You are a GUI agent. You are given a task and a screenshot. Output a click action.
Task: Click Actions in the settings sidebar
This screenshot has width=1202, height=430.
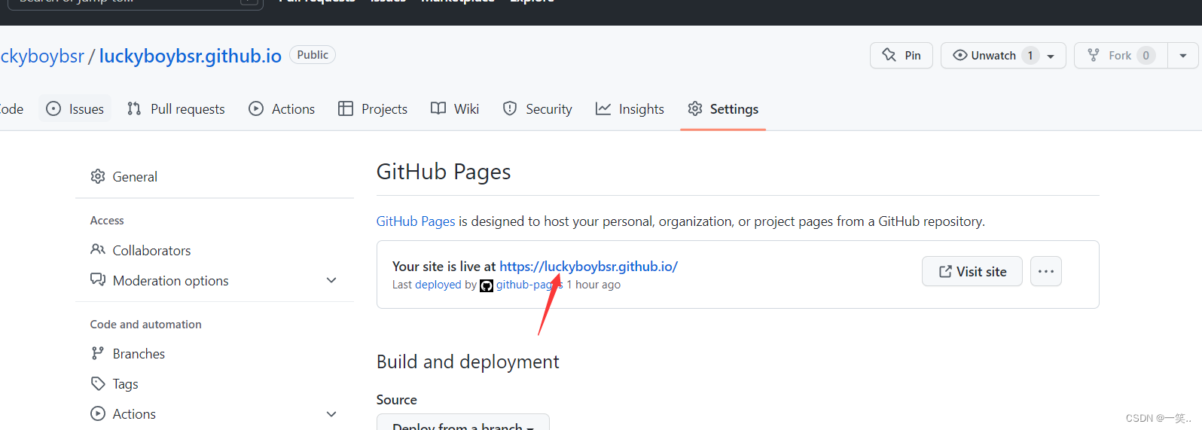pos(134,413)
